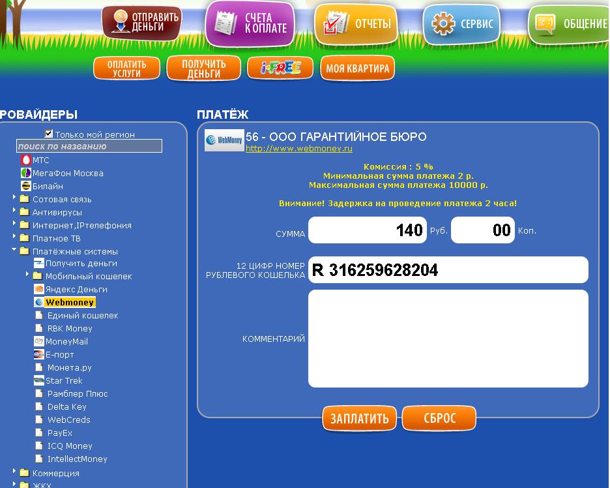Screen dimensions: 610x488
Task: Switch to Получить деньги tab
Action: [203, 69]
